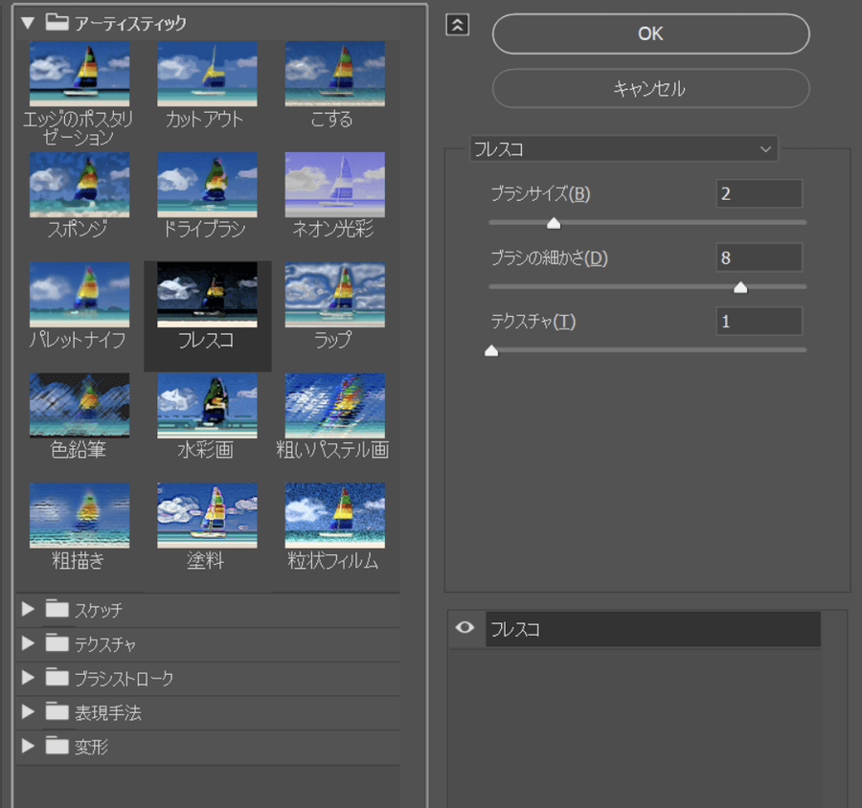Click the キャンセル button

point(650,89)
